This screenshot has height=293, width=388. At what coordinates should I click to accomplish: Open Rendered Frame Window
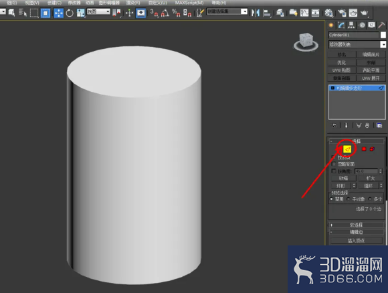tap(353, 13)
